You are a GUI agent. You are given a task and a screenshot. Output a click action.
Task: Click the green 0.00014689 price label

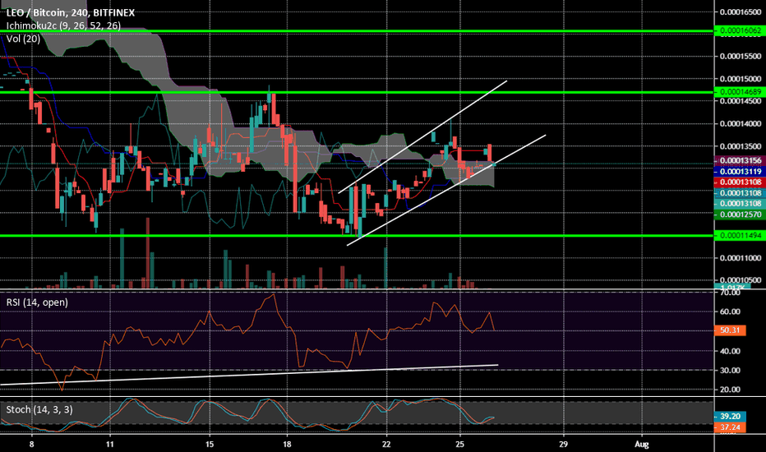point(740,92)
